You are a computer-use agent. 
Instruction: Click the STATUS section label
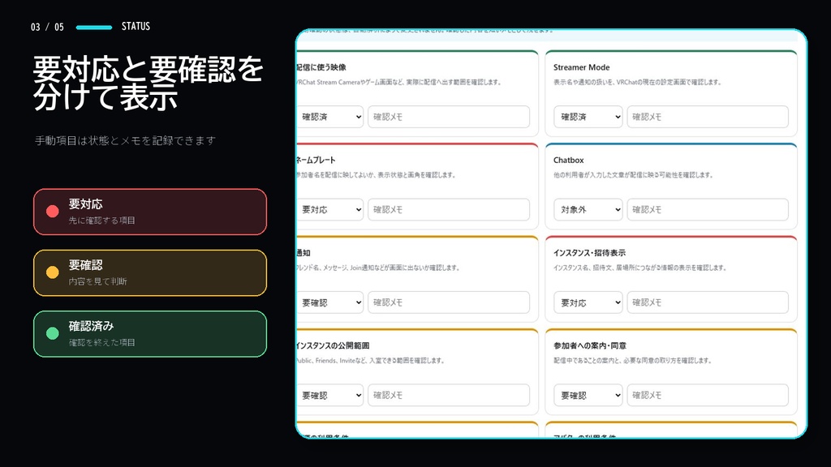coord(136,27)
